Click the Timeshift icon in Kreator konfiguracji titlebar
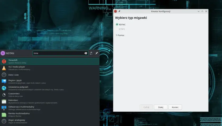This screenshot has height=126, width=222. 115,11
